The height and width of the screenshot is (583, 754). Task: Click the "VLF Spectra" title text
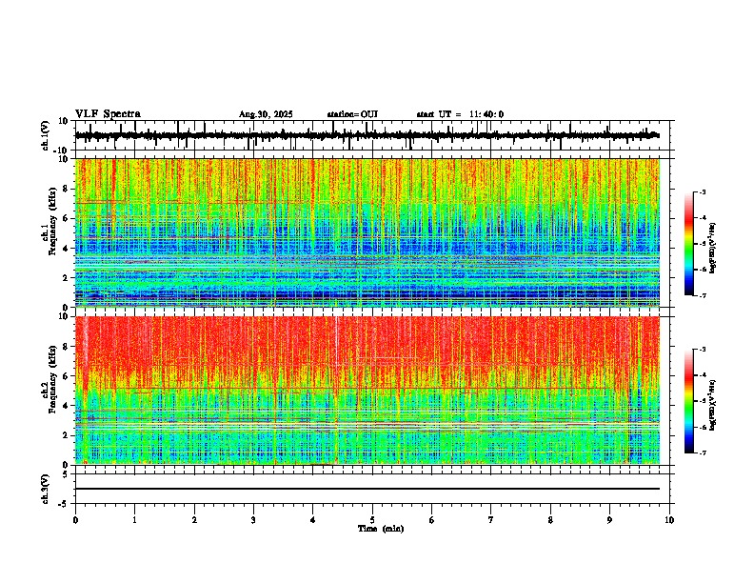point(108,114)
